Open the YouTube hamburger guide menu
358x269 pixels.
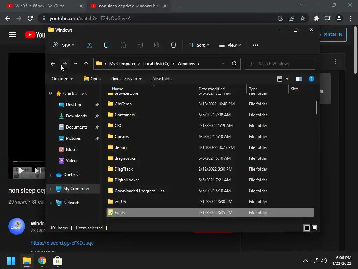coord(13,35)
